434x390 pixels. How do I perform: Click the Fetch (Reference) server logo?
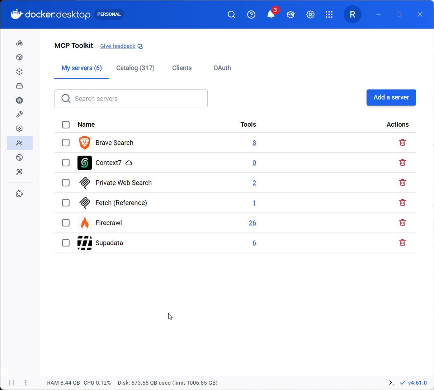pyautogui.click(x=85, y=203)
